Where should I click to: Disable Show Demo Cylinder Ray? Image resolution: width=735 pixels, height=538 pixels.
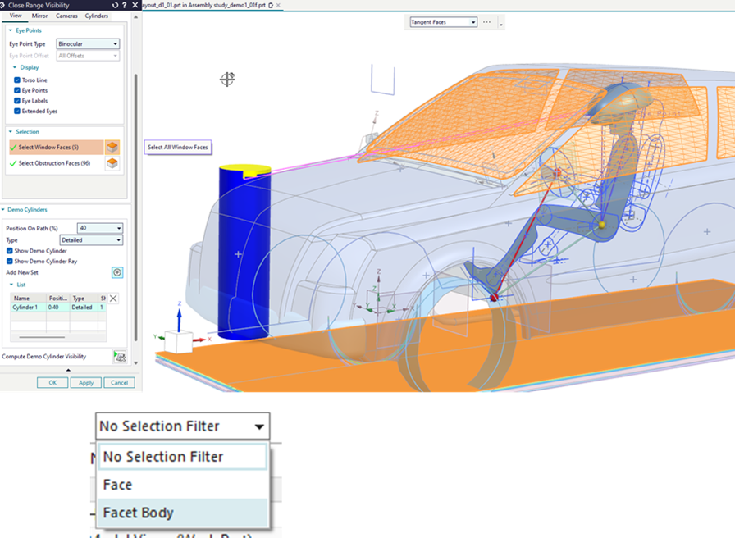click(10, 261)
